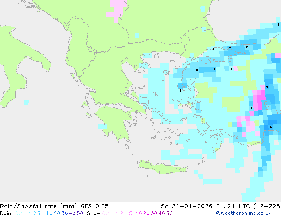Select the snow legend 50 value
Image resolution: width=281 pixels, height=217 pixels.
(x=169, y=213)
